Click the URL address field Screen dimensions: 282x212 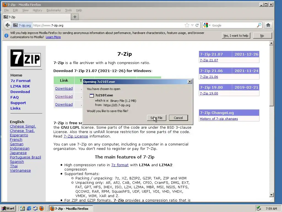pyautogui.click(x=108, y=25)
